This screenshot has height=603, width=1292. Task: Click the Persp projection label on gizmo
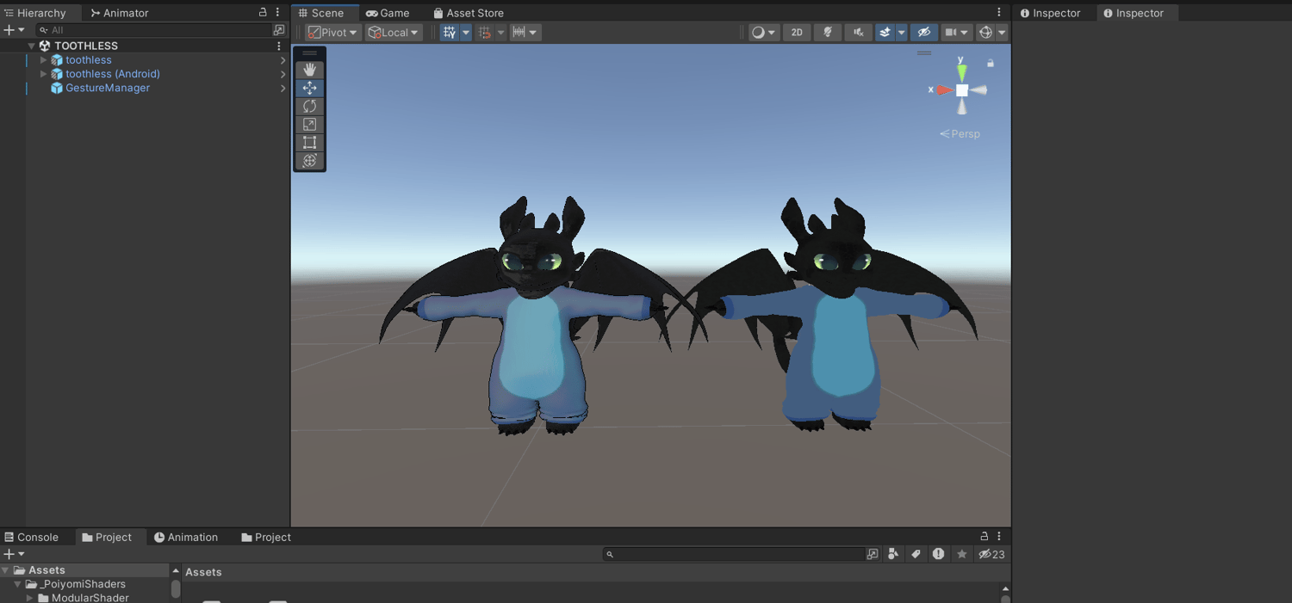(x=960, y=133)
